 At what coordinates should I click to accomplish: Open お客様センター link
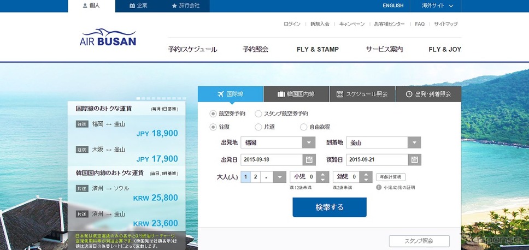point(389,24)
